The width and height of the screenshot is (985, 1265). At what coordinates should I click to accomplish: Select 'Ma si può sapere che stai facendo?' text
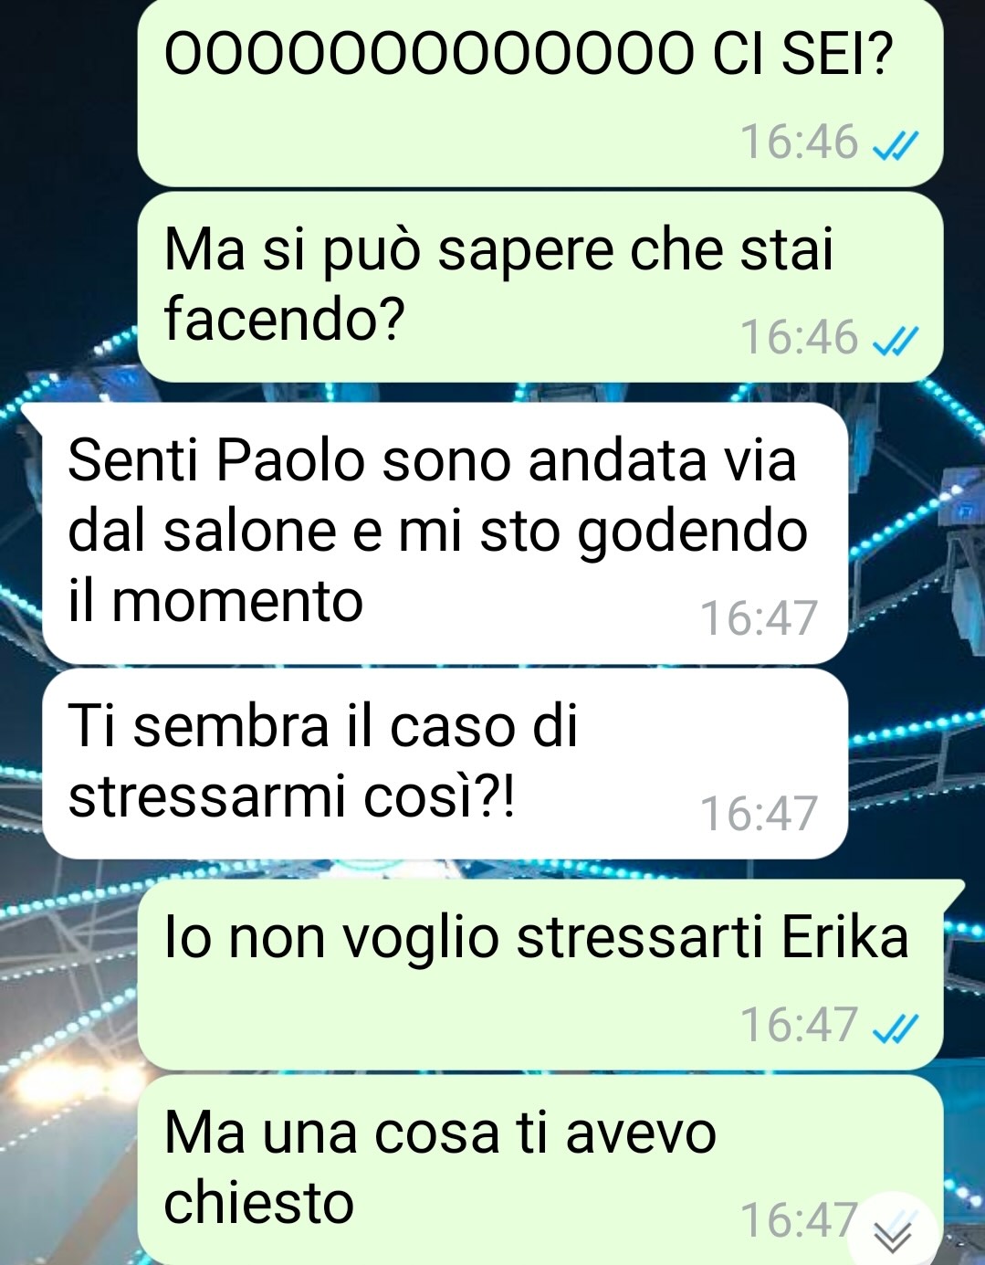pos(498,284)
